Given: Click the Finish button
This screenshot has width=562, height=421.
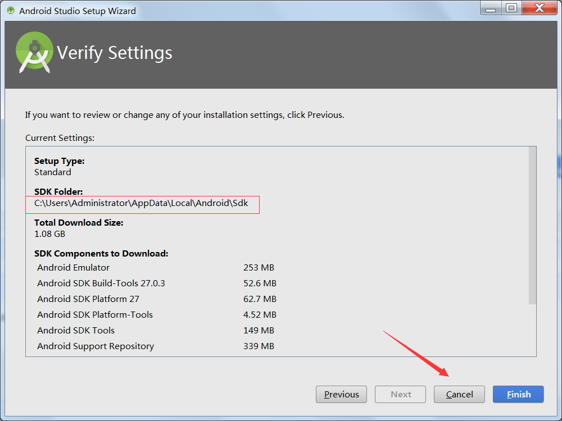Looking at the screenshot, I should coord(518,394).
